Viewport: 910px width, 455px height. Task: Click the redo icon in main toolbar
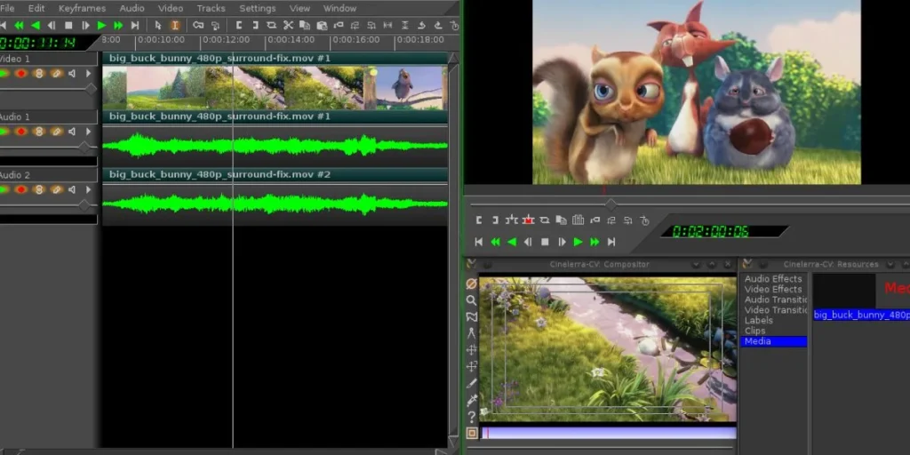[438, 26]
